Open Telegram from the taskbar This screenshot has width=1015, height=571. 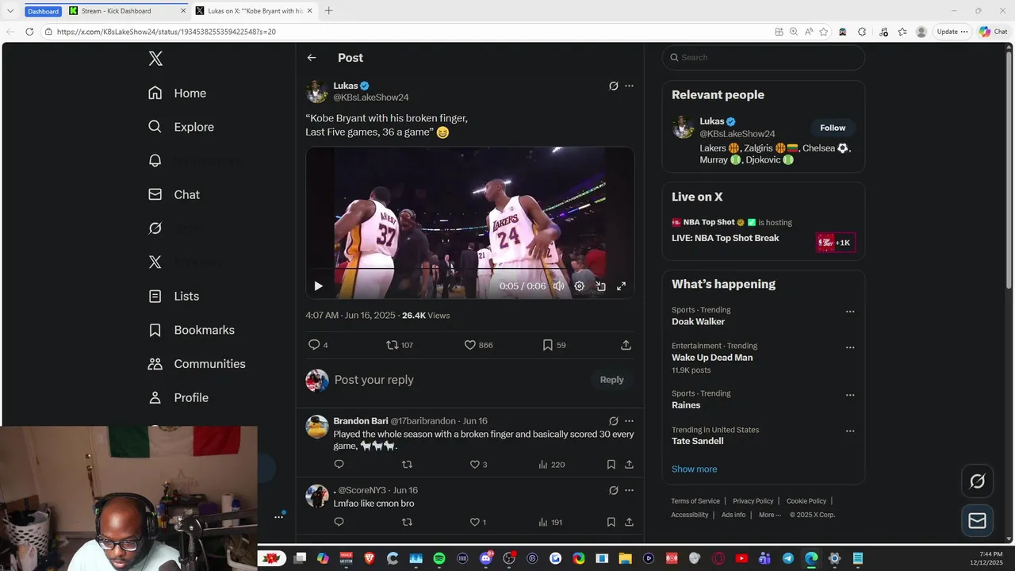(788, 558)
